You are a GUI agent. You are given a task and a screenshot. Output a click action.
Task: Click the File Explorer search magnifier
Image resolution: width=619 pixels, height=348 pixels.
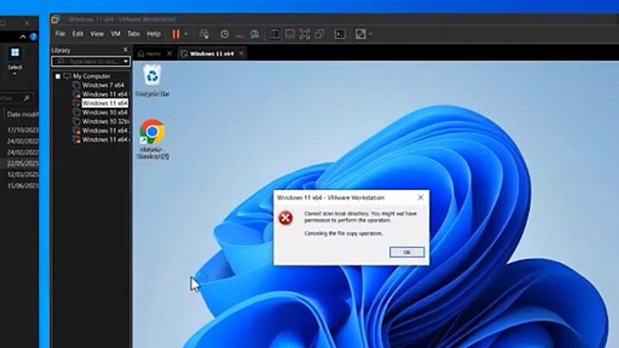(x=27, y=98)
